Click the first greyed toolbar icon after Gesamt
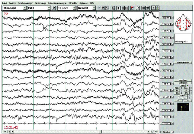Image resolution: width=194 pixels, height=134 pixels. click(99, 8)
